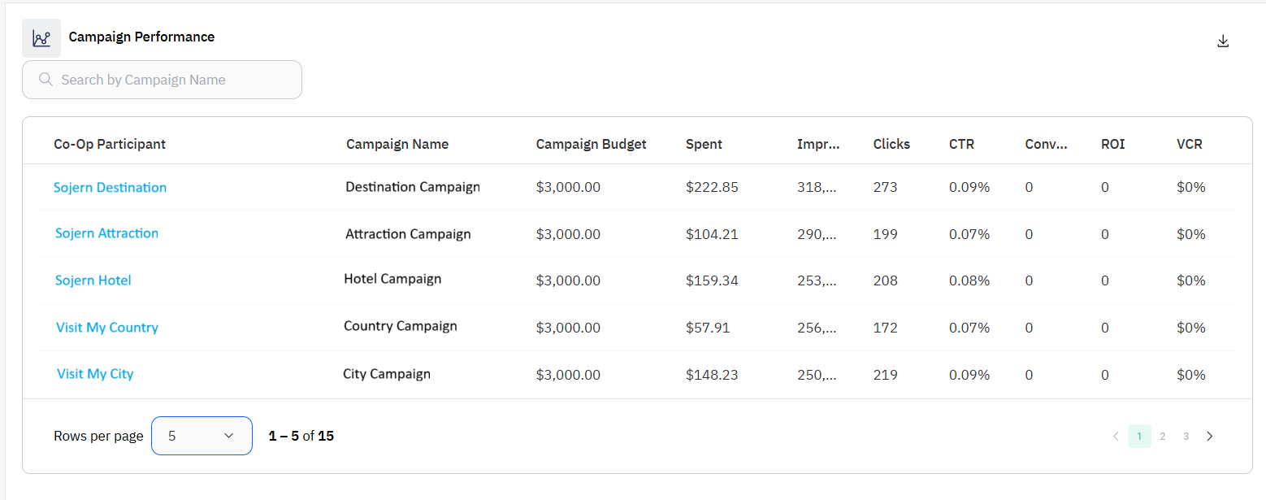The width and height of the screenshot is (1266, 500).
Task: Open the Rows per page dropdown
Action: pos(202,436)
